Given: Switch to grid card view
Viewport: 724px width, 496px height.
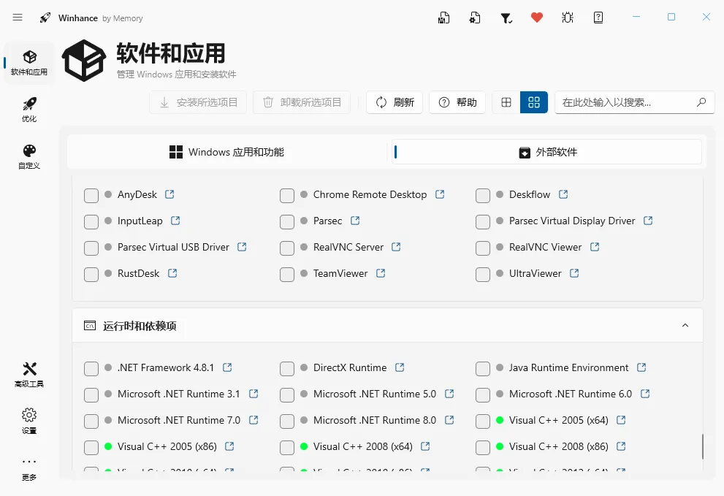Looking at the screenshot, I should coord(534,102).
